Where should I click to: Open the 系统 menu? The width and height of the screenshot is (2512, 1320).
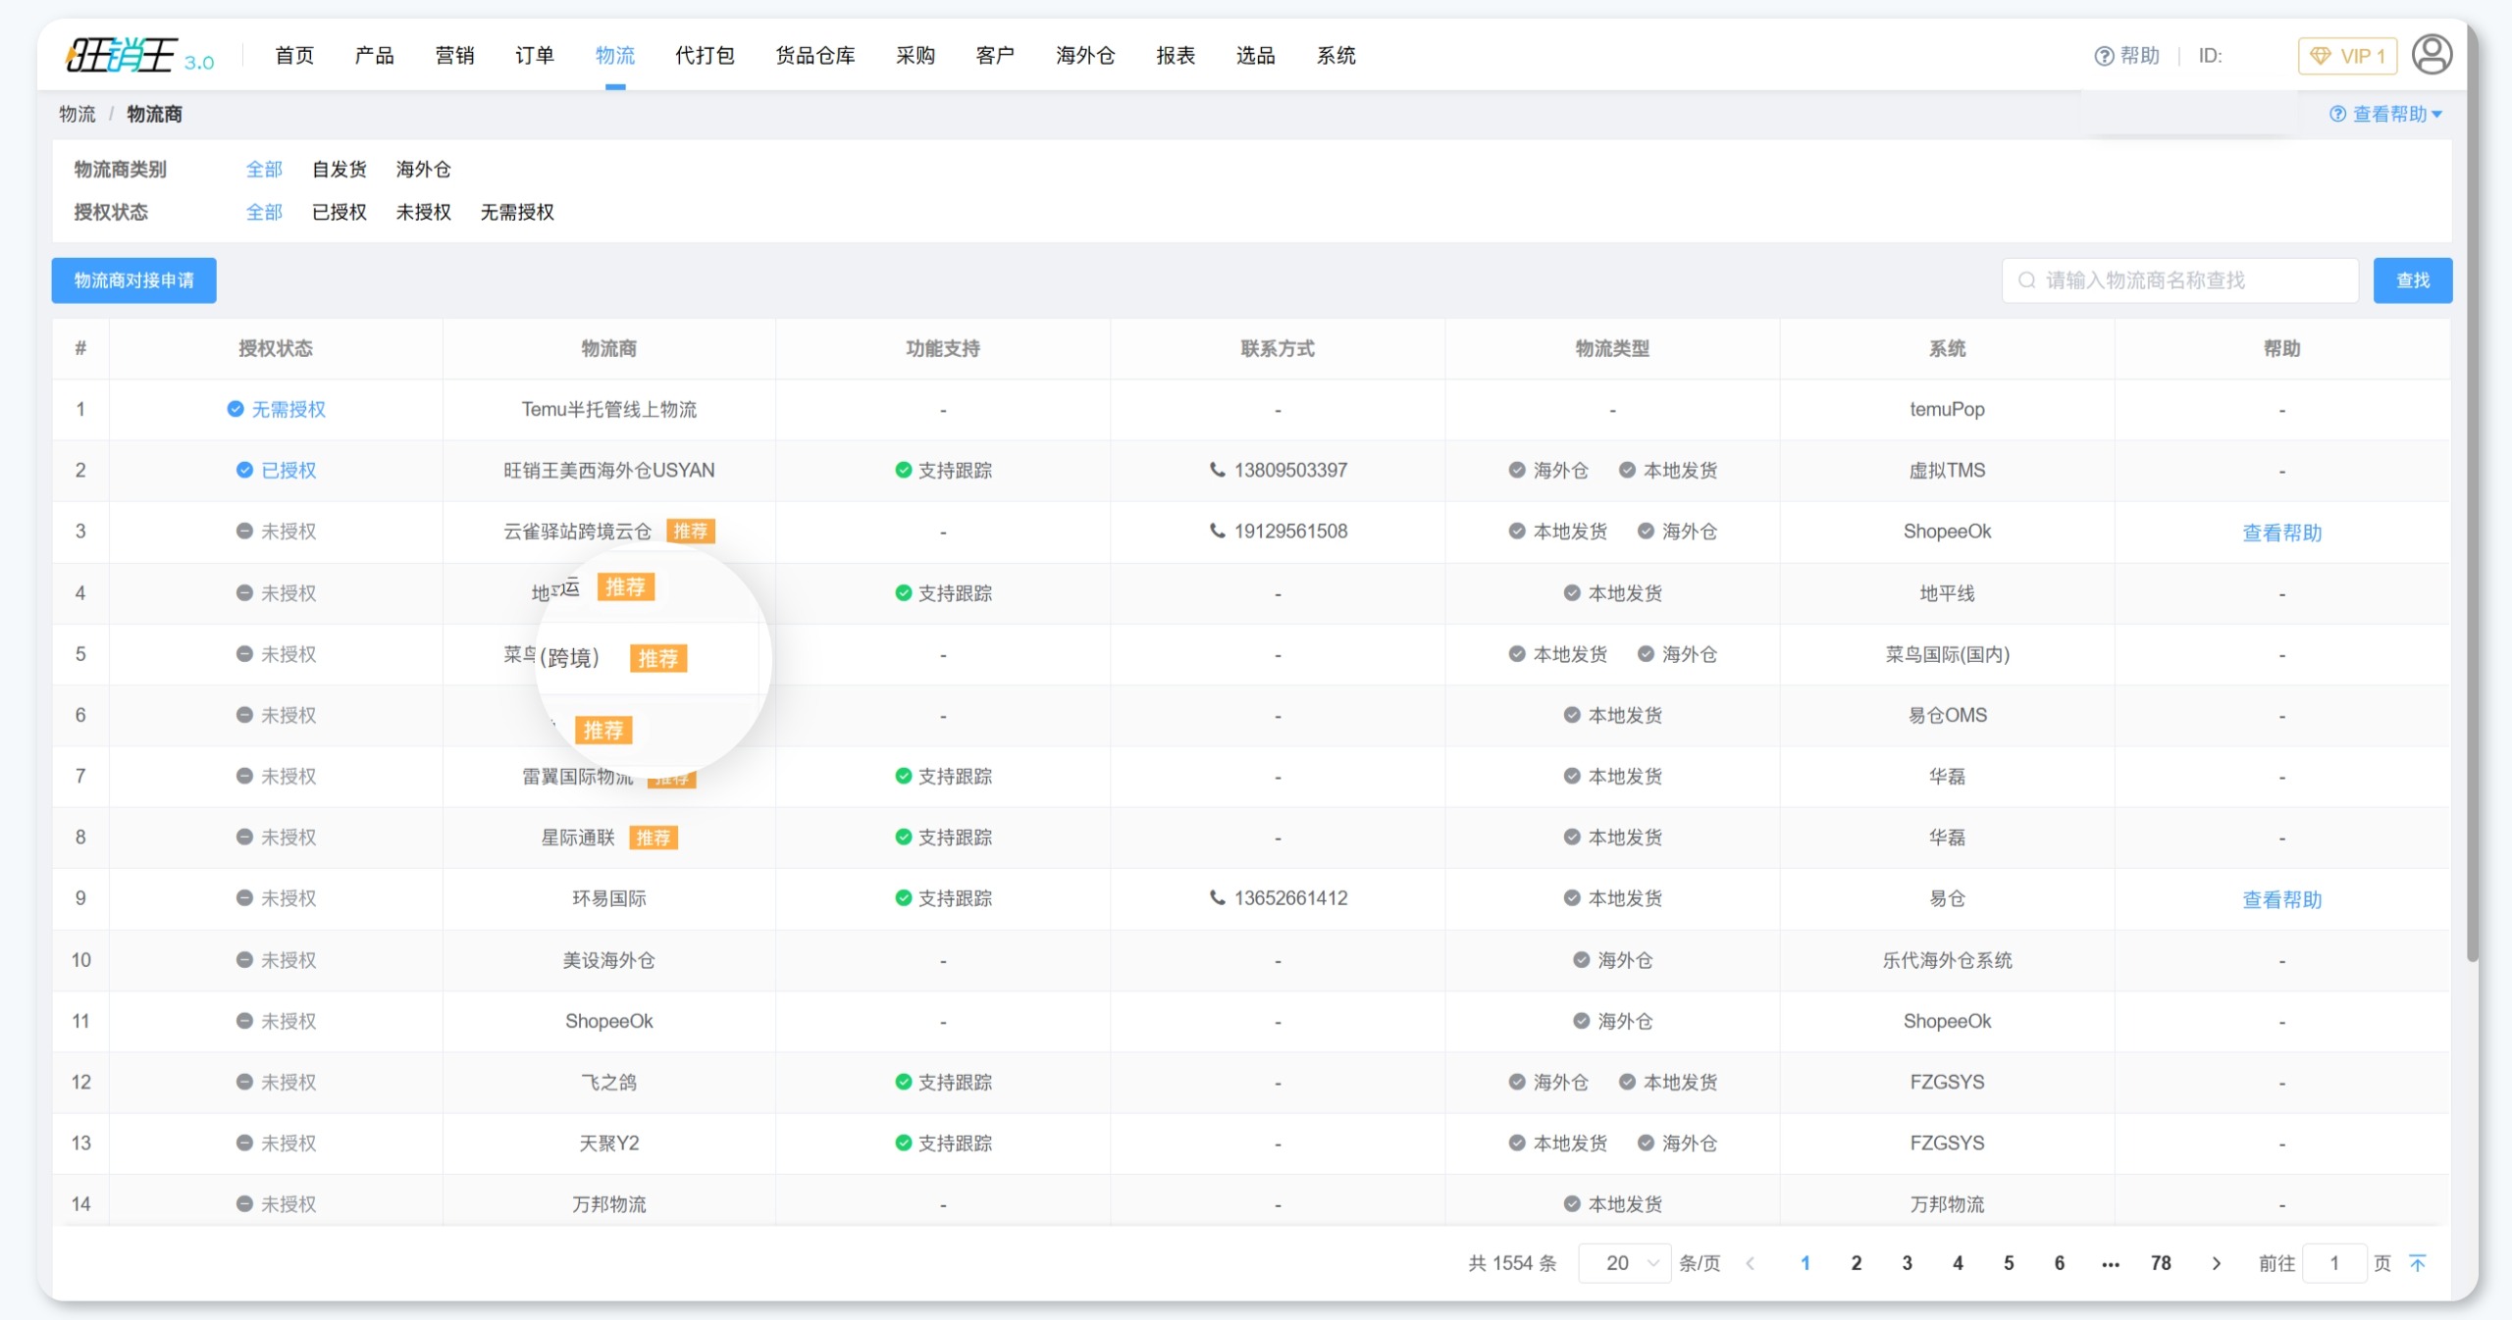(1335, 55)
